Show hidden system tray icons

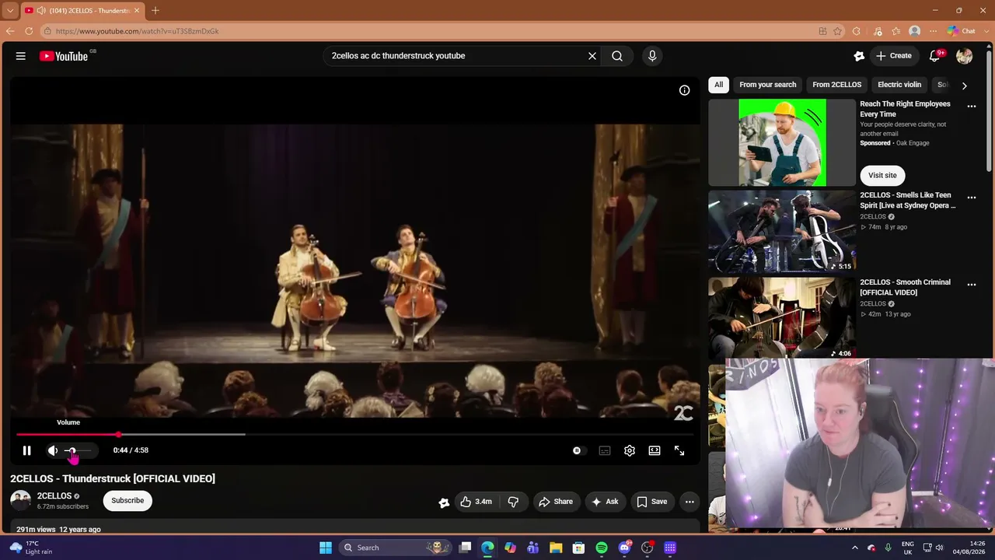pos(855,548)
